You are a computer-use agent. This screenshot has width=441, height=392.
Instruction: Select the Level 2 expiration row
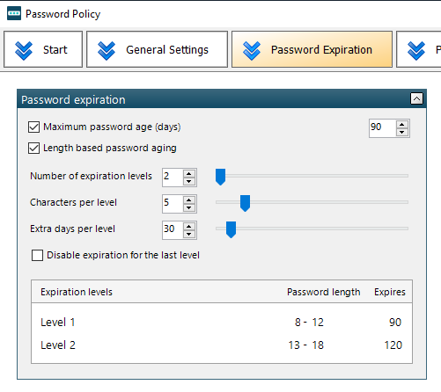tap(222, 345)
